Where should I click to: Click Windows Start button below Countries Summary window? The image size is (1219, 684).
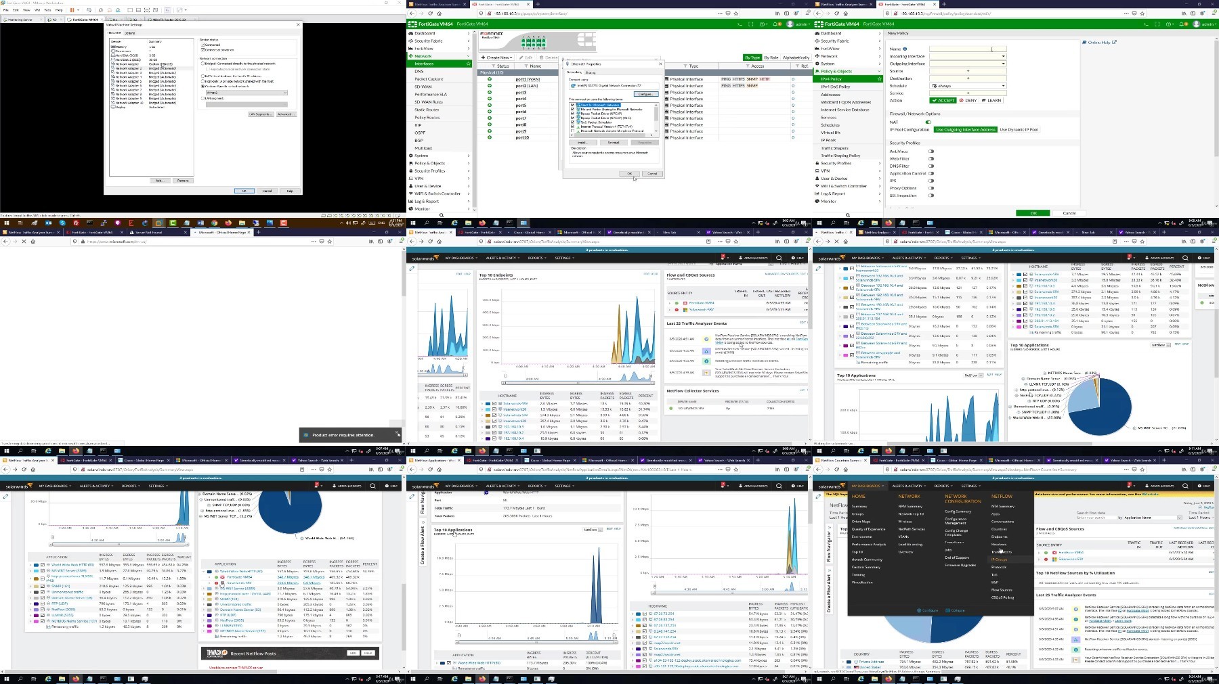pyautogui.click(x=818, y=679)
